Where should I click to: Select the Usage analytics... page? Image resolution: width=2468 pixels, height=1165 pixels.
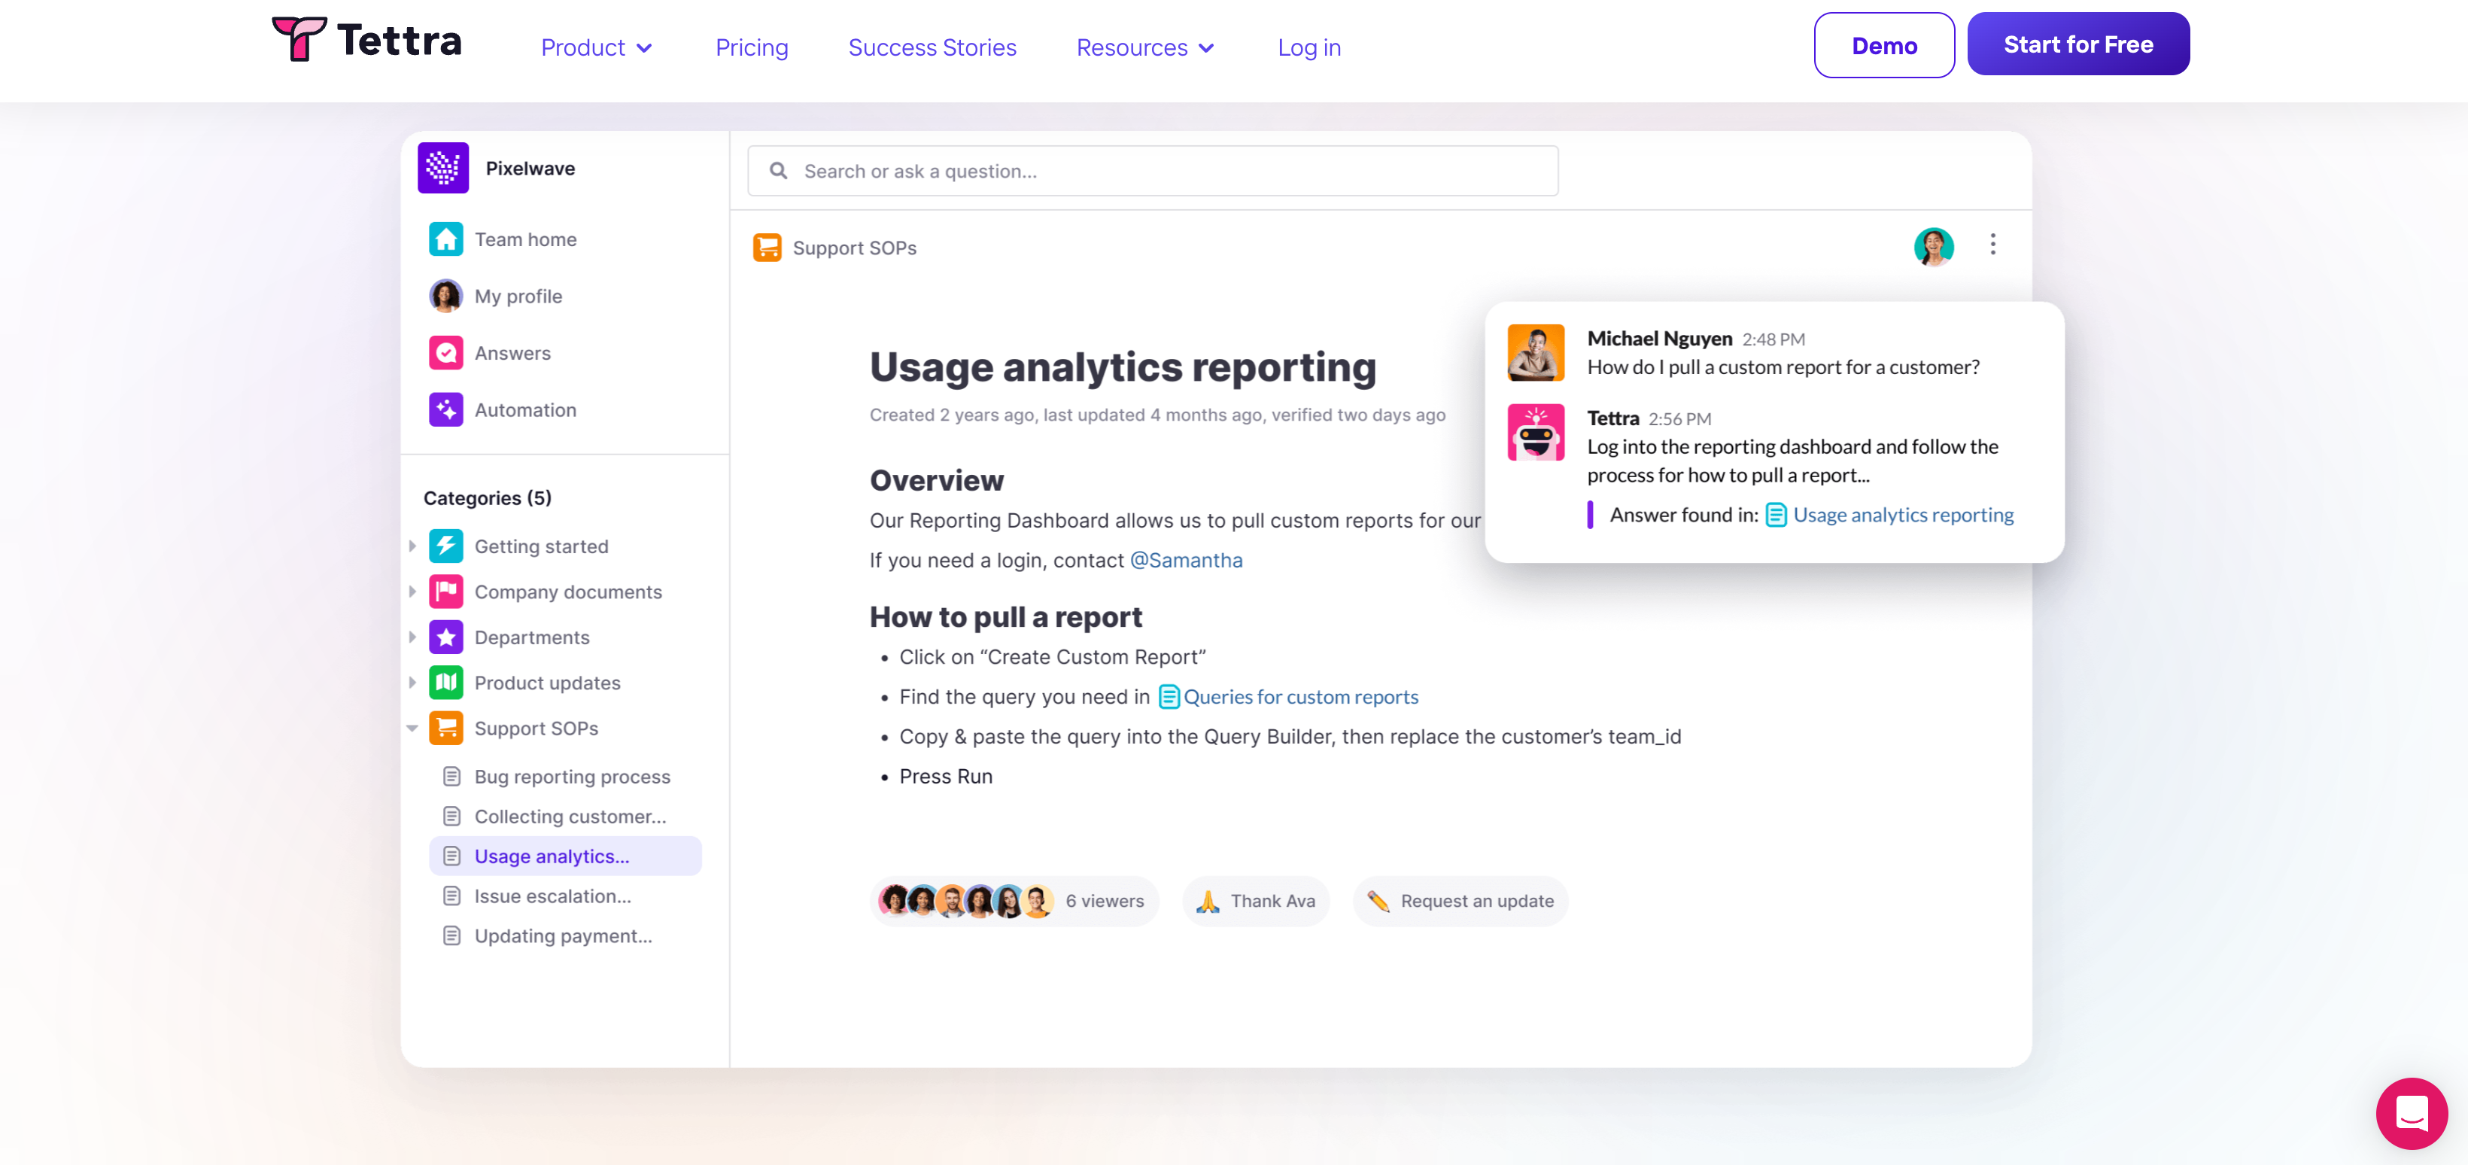coord(565,856)
